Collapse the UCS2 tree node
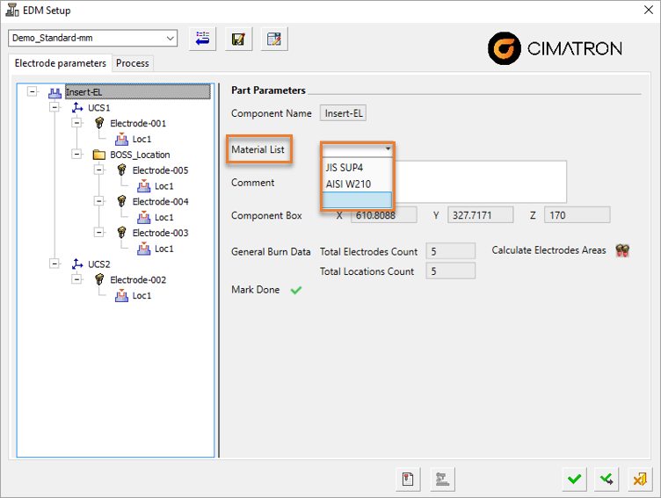This screenshot has width=661, height=498. (54, 263)
